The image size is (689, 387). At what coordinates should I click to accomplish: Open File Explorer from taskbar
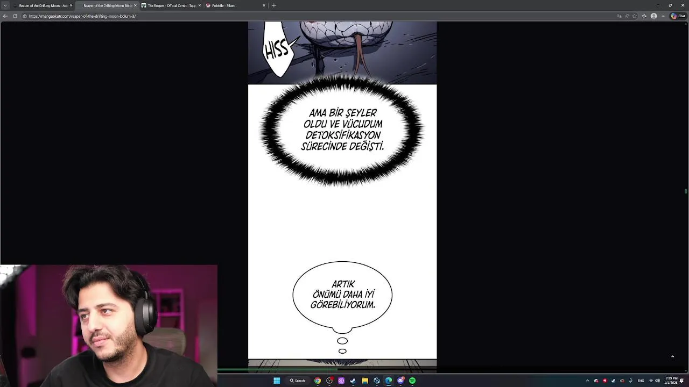pyautogui.click(x=365, y=381)
